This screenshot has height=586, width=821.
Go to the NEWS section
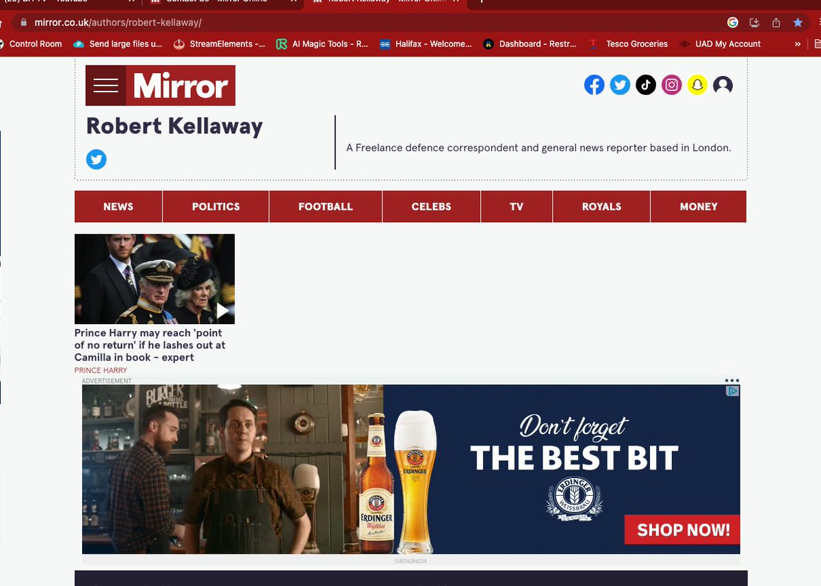coord(118,207)
